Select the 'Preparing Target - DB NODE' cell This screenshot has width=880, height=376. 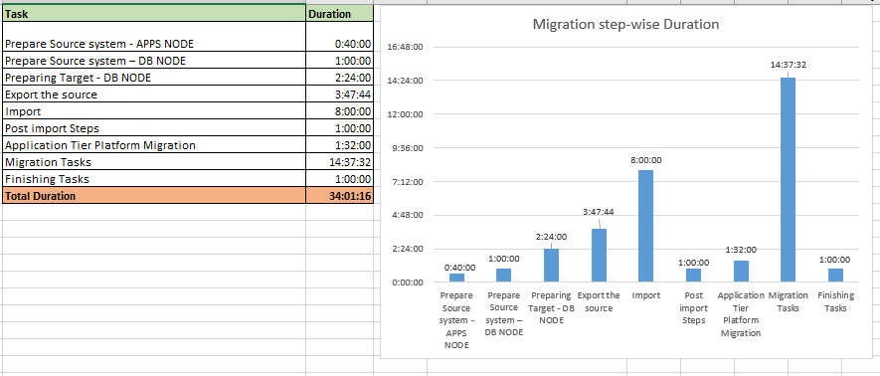154,78
